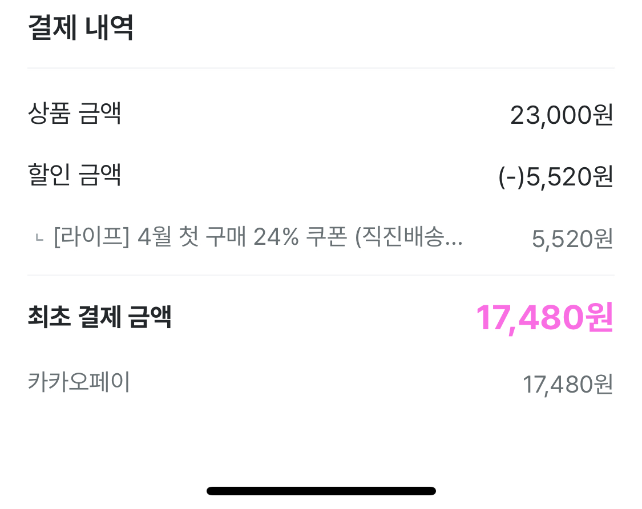This screenshot has width=642, height=509.
Task: Click the divider above 최초 결제 금액
Action: coord(321,276)
